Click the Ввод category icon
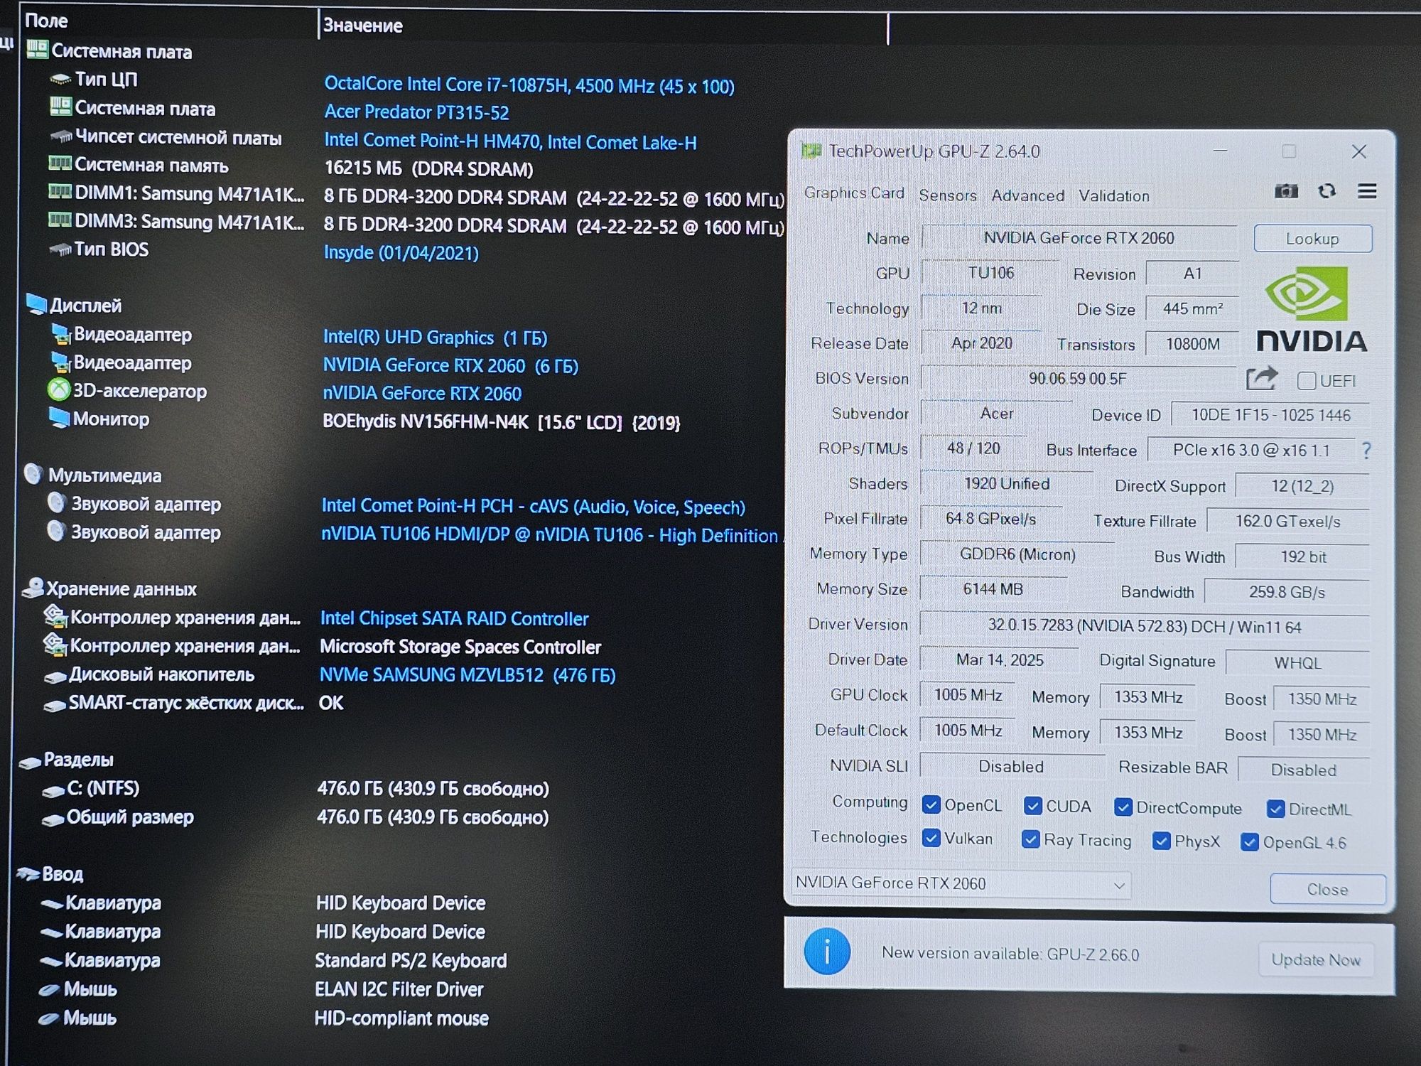The height and width of the screenshot is (1066, 1421). click(28, 873)
